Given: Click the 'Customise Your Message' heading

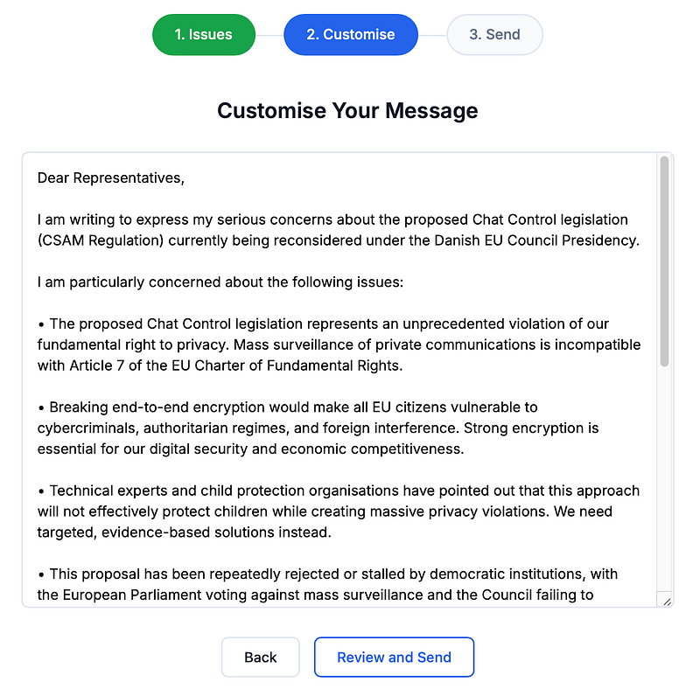Looking at the screenshot, I should [x=347, y=111].
